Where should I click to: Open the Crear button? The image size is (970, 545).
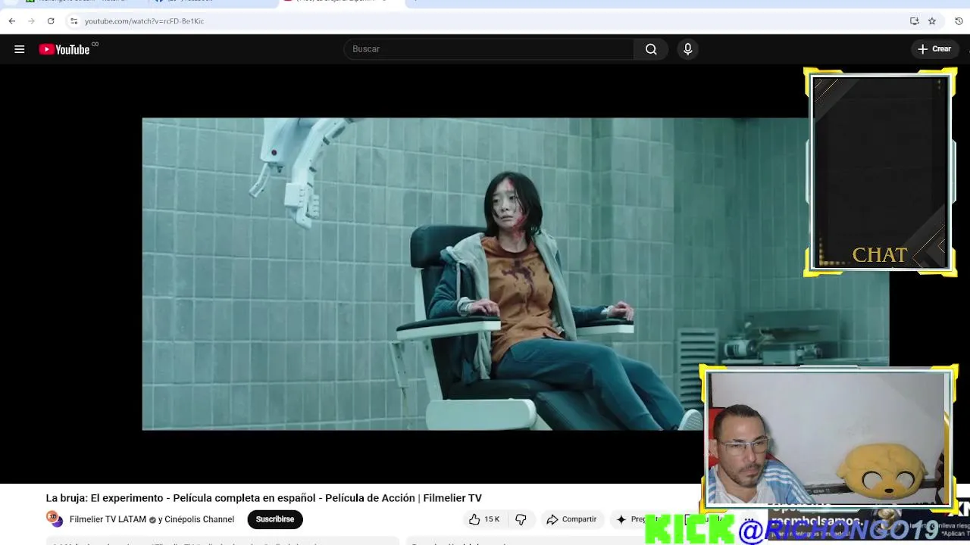(x=934, y=49)
